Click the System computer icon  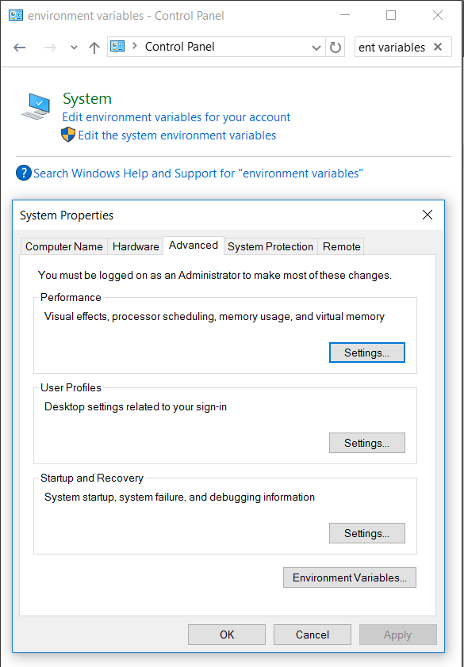point(36,106)
